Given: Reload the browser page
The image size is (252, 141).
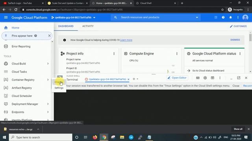Looking at the screenshot, I should 16,9.
